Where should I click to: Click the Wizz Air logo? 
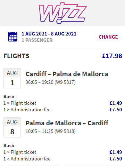pos(63,13)
